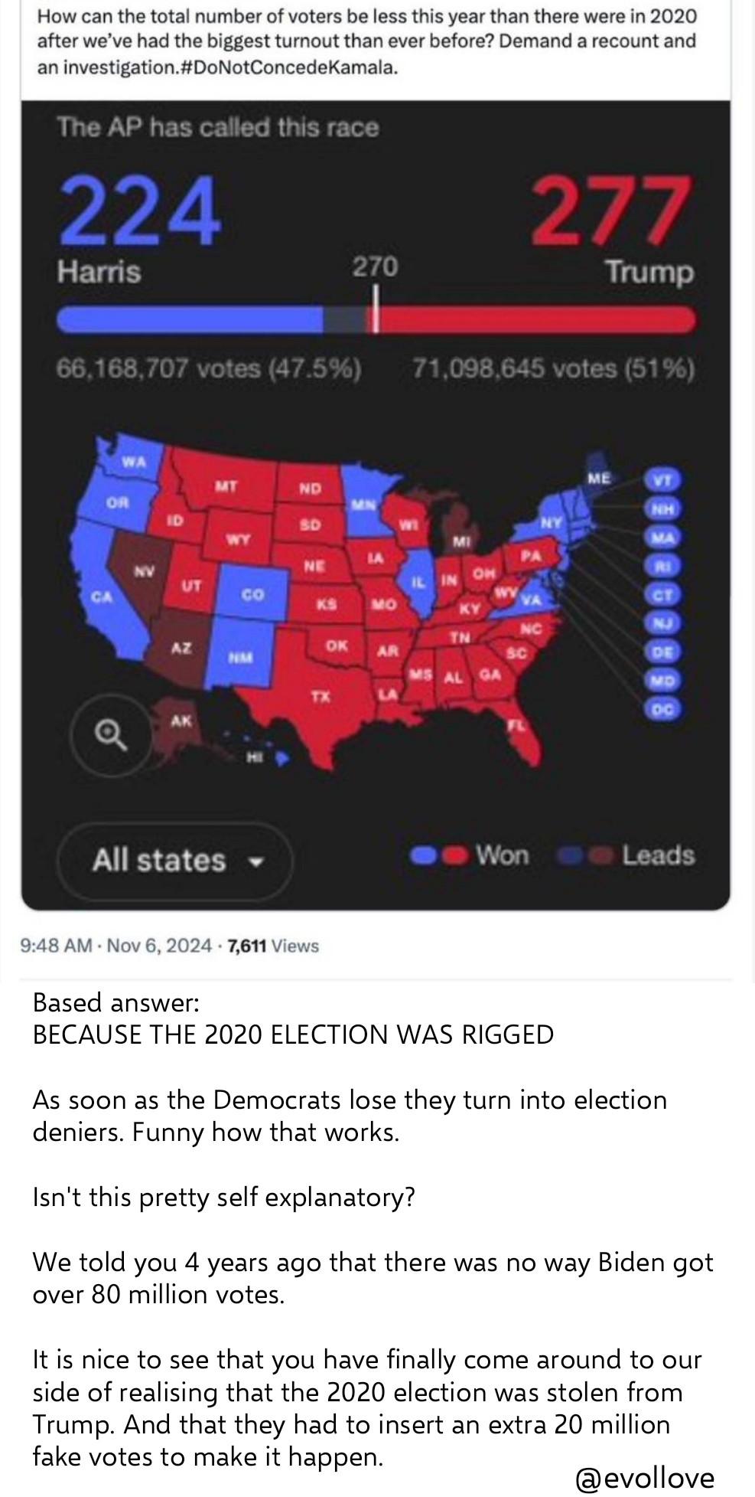This screenshot has height=1497, width=755.
Task: Click the 7,611 Views count
Action: click(272, 946)
